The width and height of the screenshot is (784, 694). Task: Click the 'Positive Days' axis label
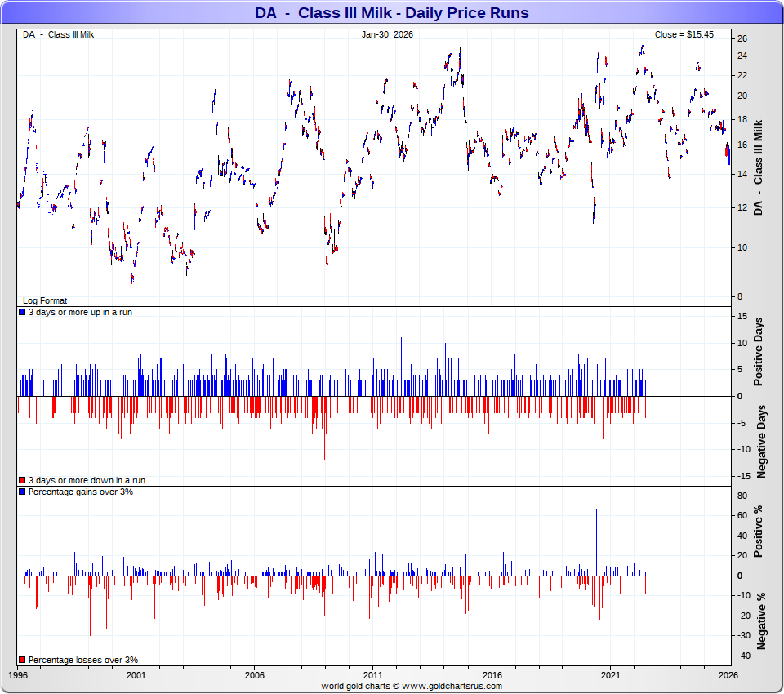759,352
